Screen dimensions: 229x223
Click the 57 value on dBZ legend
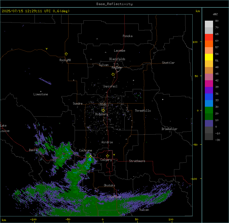tap(217, 47)
